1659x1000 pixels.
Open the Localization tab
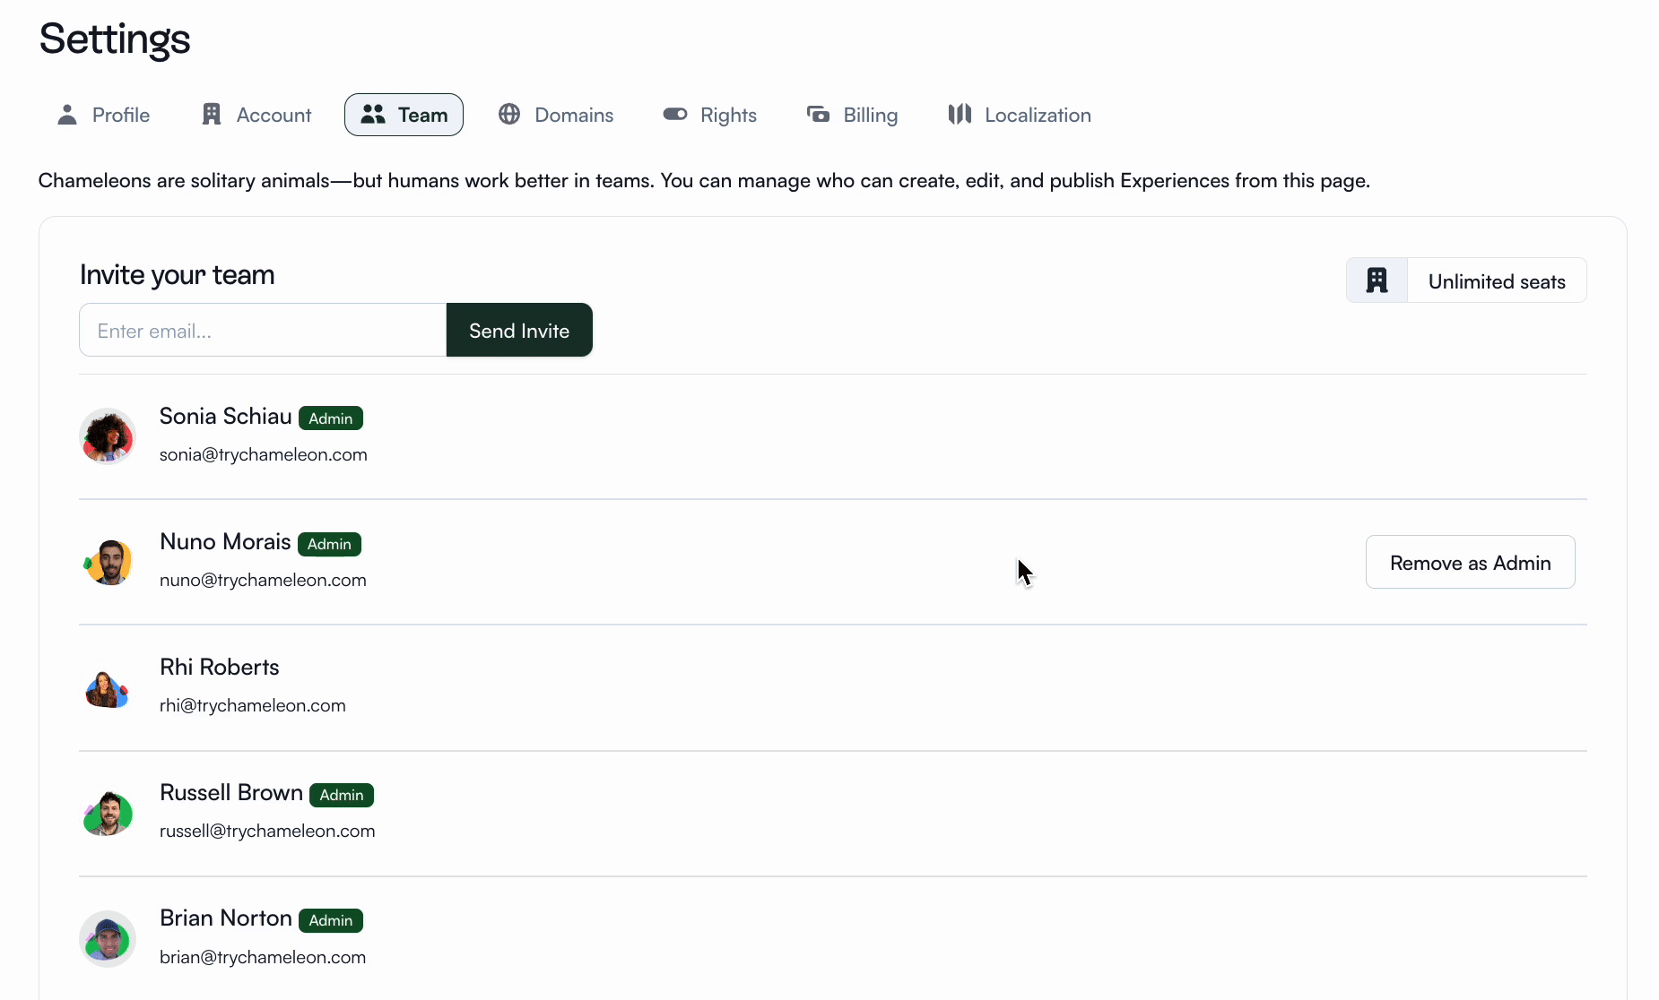coord(1038,115)
